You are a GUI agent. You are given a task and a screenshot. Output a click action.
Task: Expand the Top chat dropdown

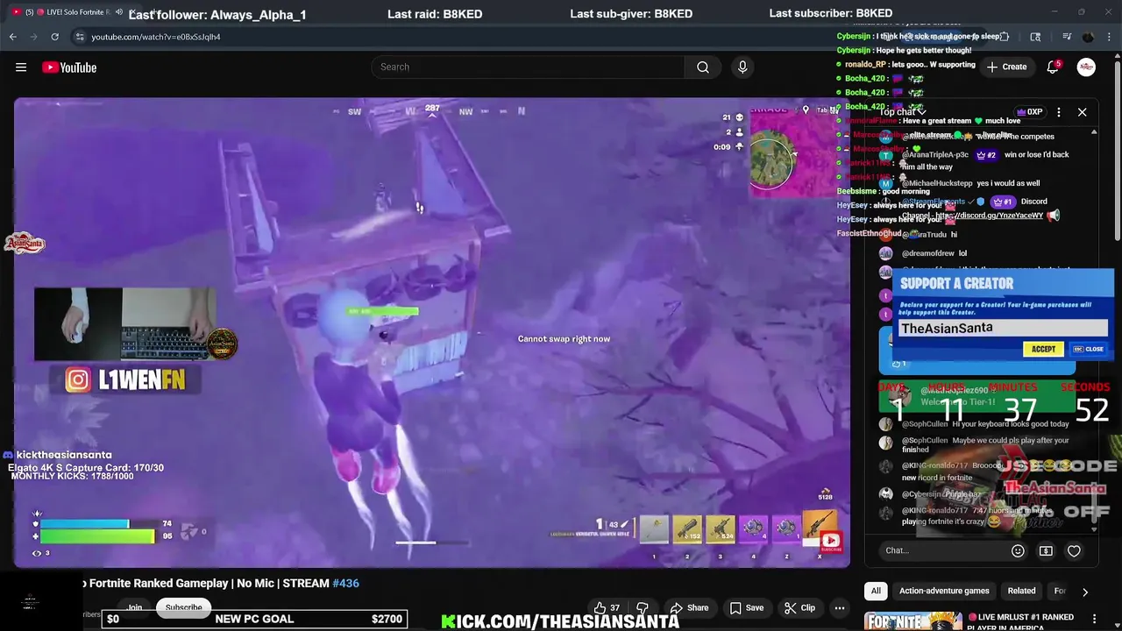click(903, 112)
